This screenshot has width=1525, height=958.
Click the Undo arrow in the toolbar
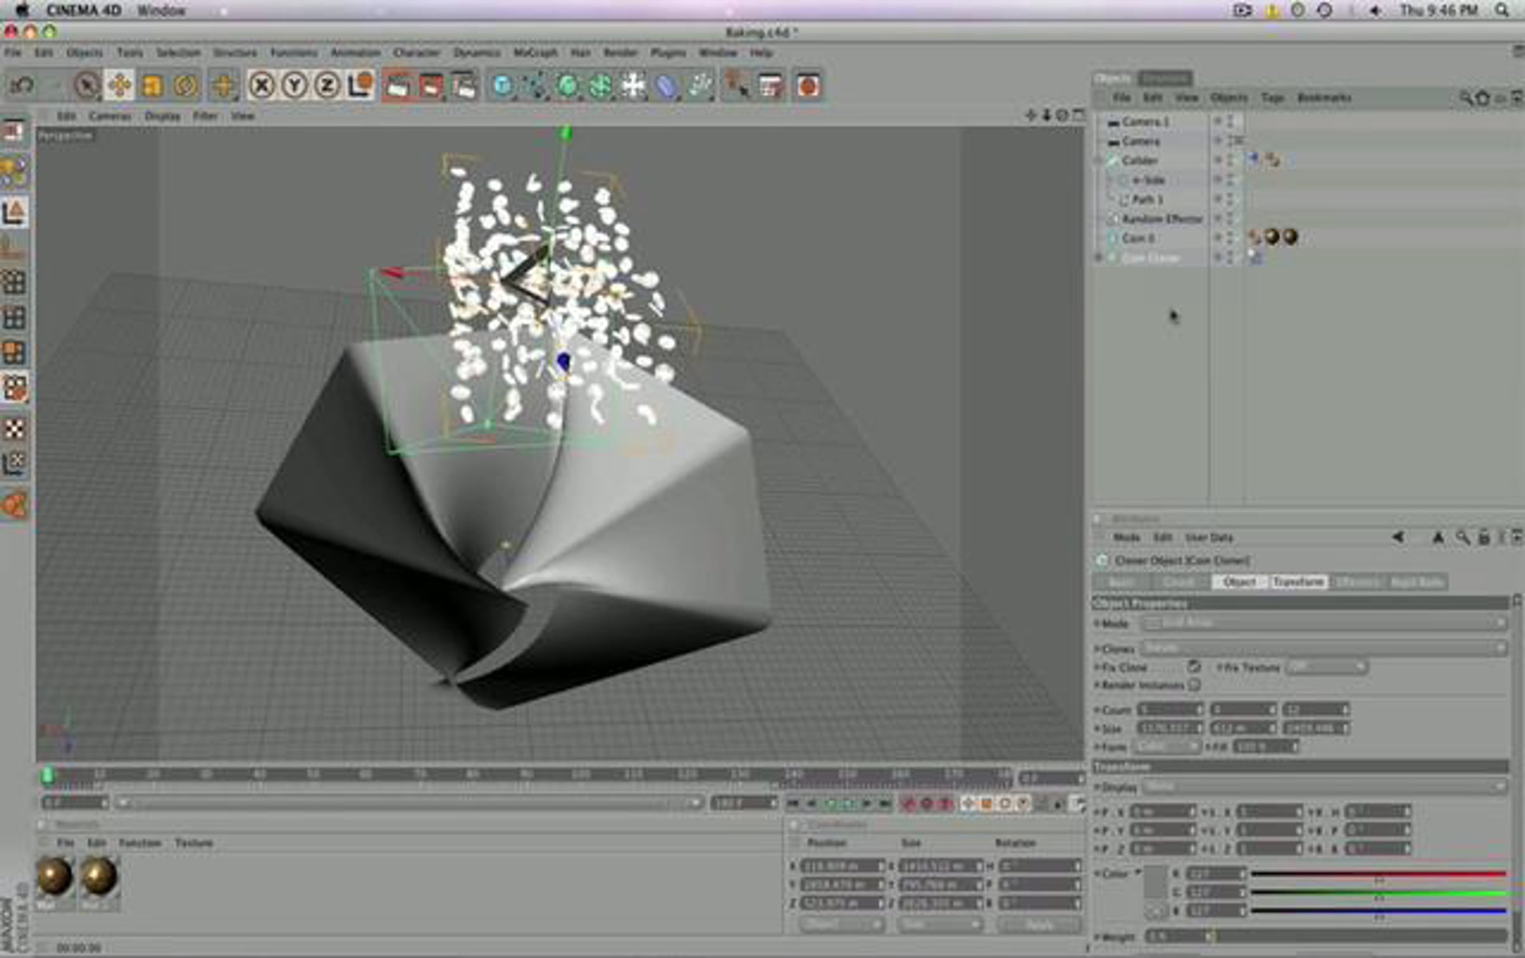(22, 85)
